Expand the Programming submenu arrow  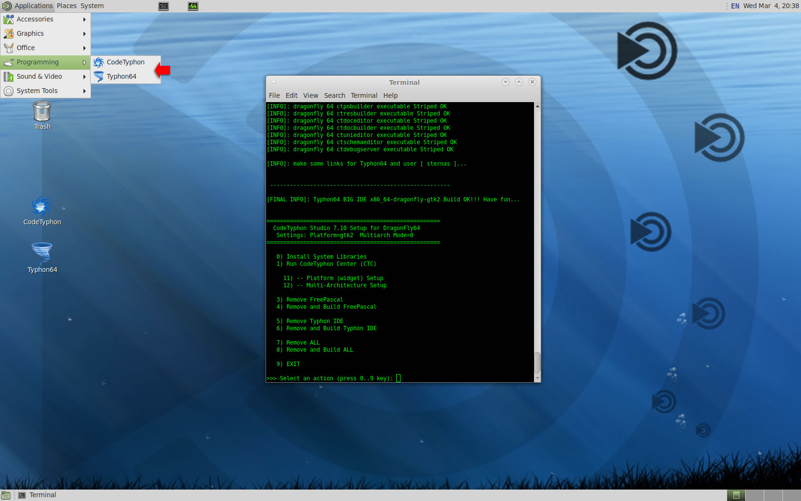tap(84, 62)
